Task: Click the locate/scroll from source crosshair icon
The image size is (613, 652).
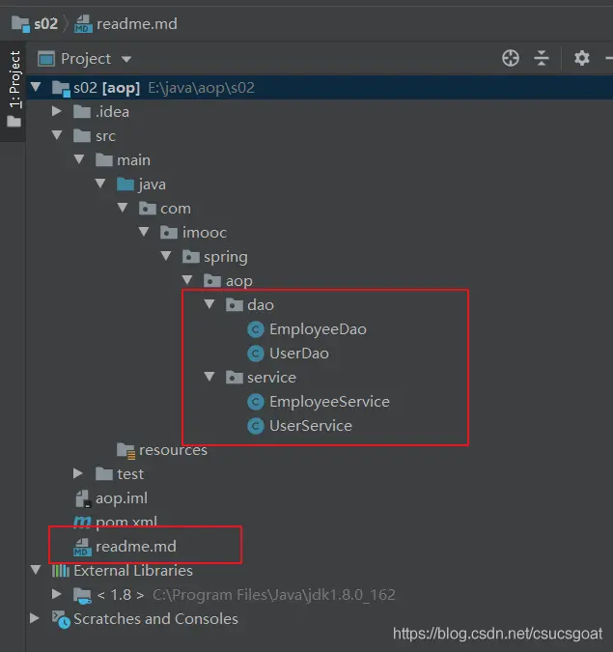Action: click(511, 58)
